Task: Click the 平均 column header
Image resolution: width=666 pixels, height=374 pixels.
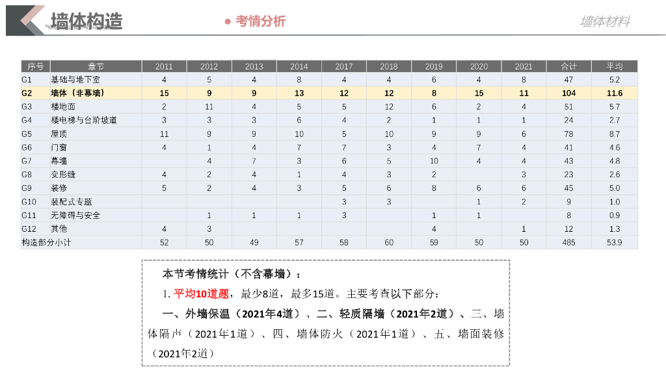Action: 615,66
